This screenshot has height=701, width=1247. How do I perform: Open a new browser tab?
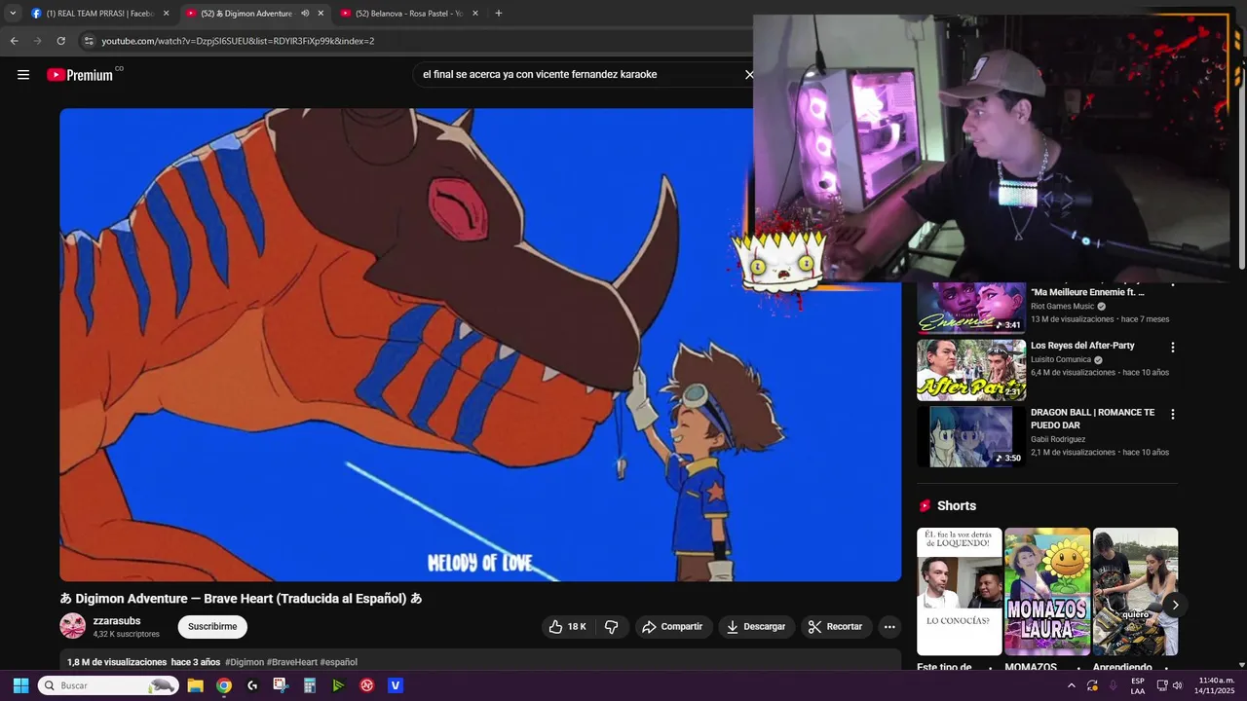[498, 14]
